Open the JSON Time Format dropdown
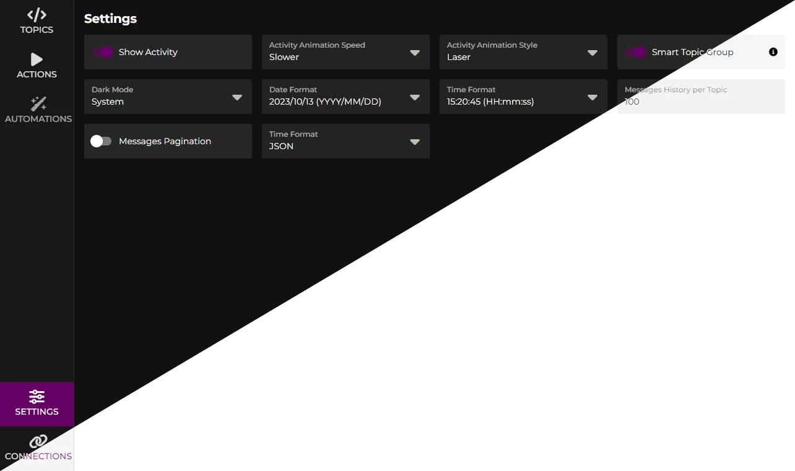795x471 pixels. [345, 141]
